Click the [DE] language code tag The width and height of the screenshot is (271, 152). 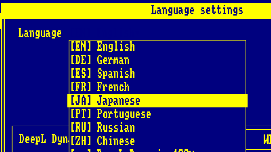coord(81,60)
